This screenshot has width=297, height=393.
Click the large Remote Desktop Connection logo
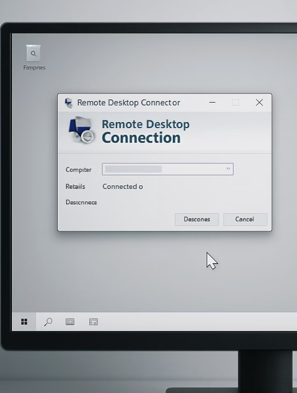tap(81, 130)
